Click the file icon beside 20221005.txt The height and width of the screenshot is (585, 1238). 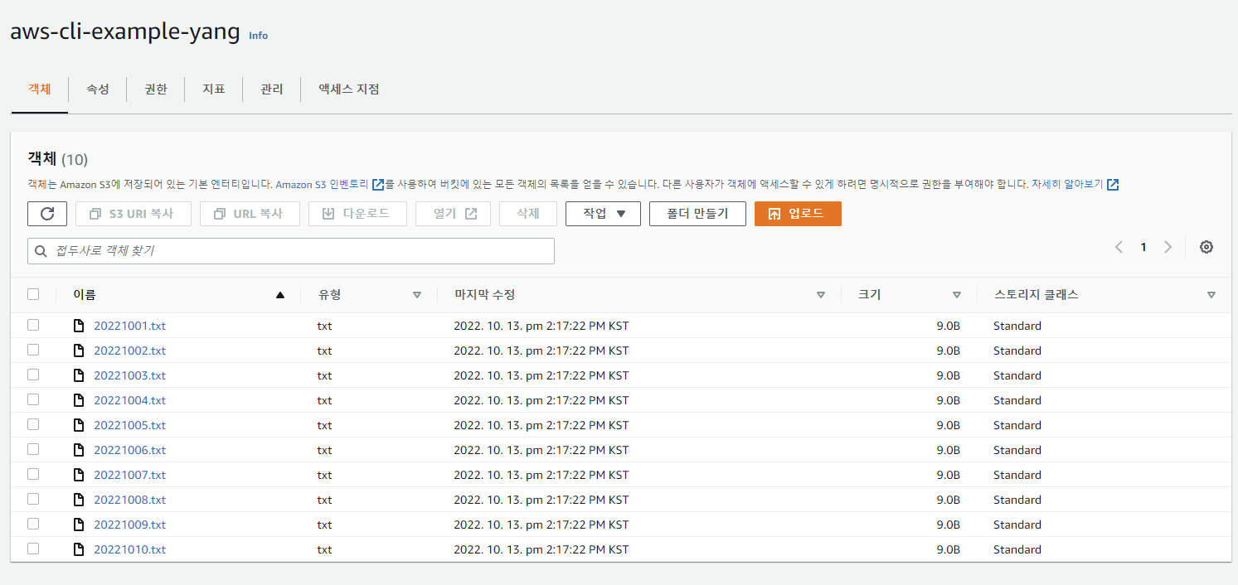tap(79, 425)
